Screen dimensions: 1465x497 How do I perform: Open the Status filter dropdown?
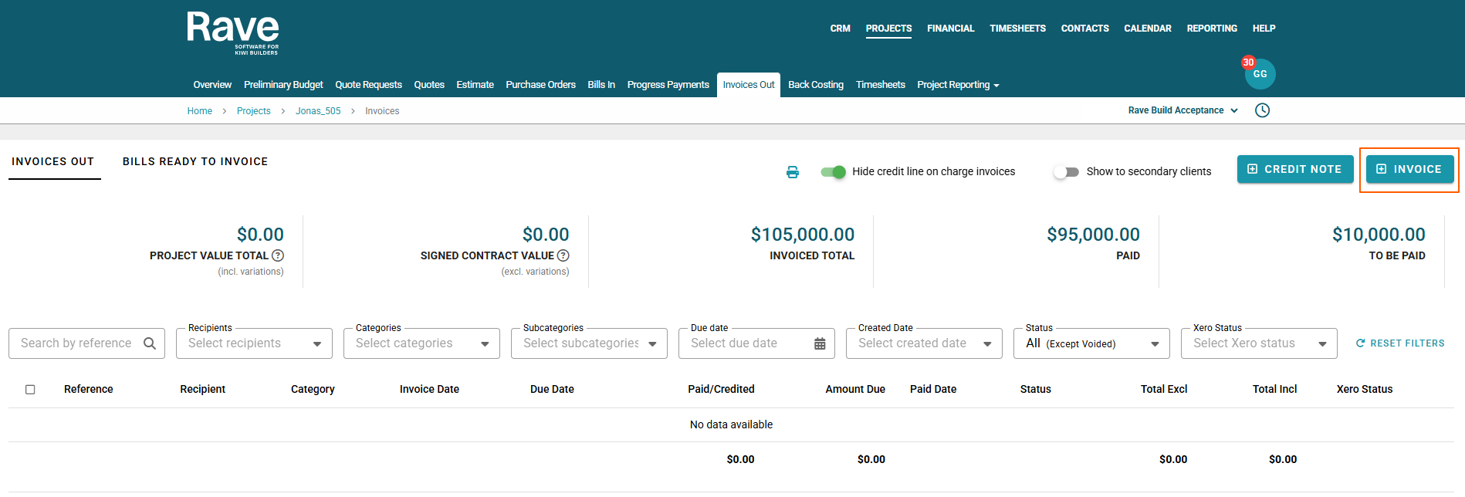[1154, 344]
